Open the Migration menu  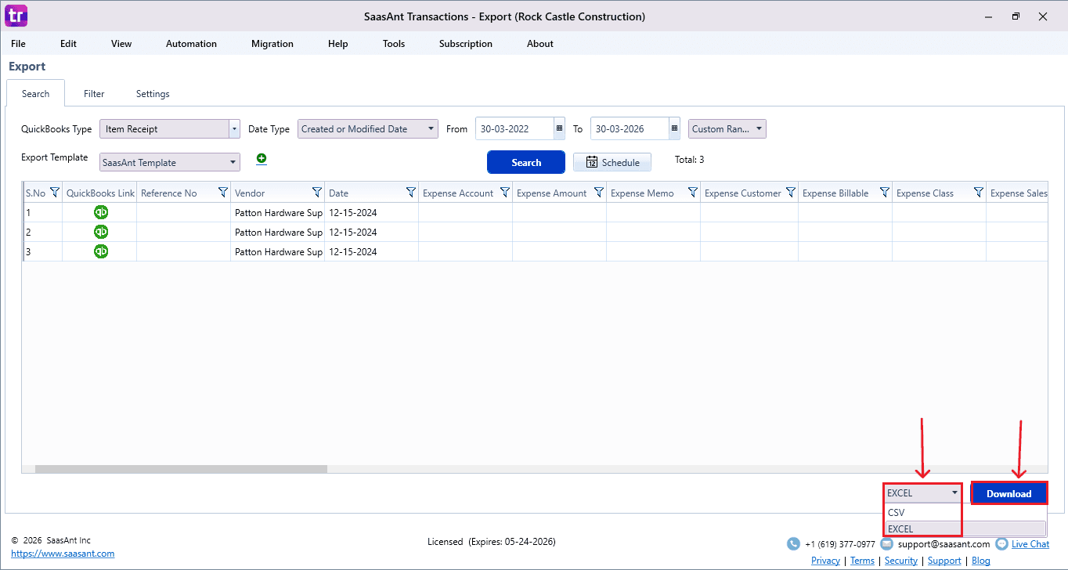272,44
